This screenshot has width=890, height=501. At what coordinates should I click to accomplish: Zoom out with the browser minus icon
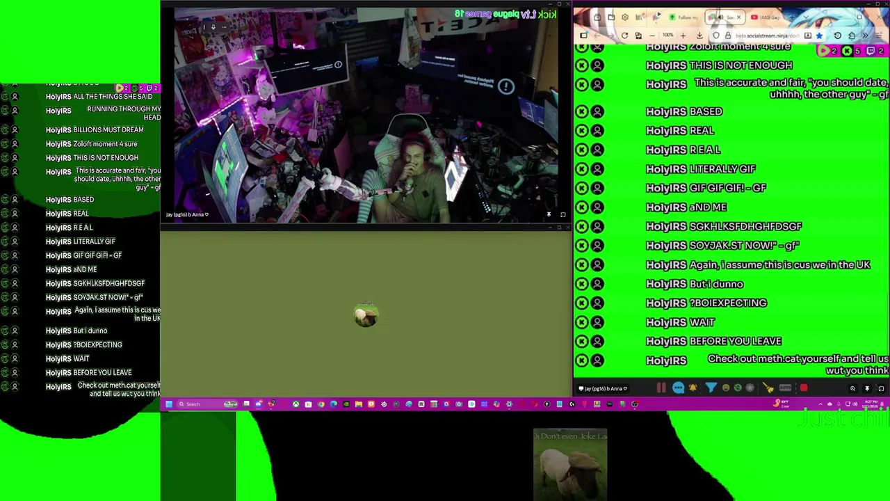(652, 35)
